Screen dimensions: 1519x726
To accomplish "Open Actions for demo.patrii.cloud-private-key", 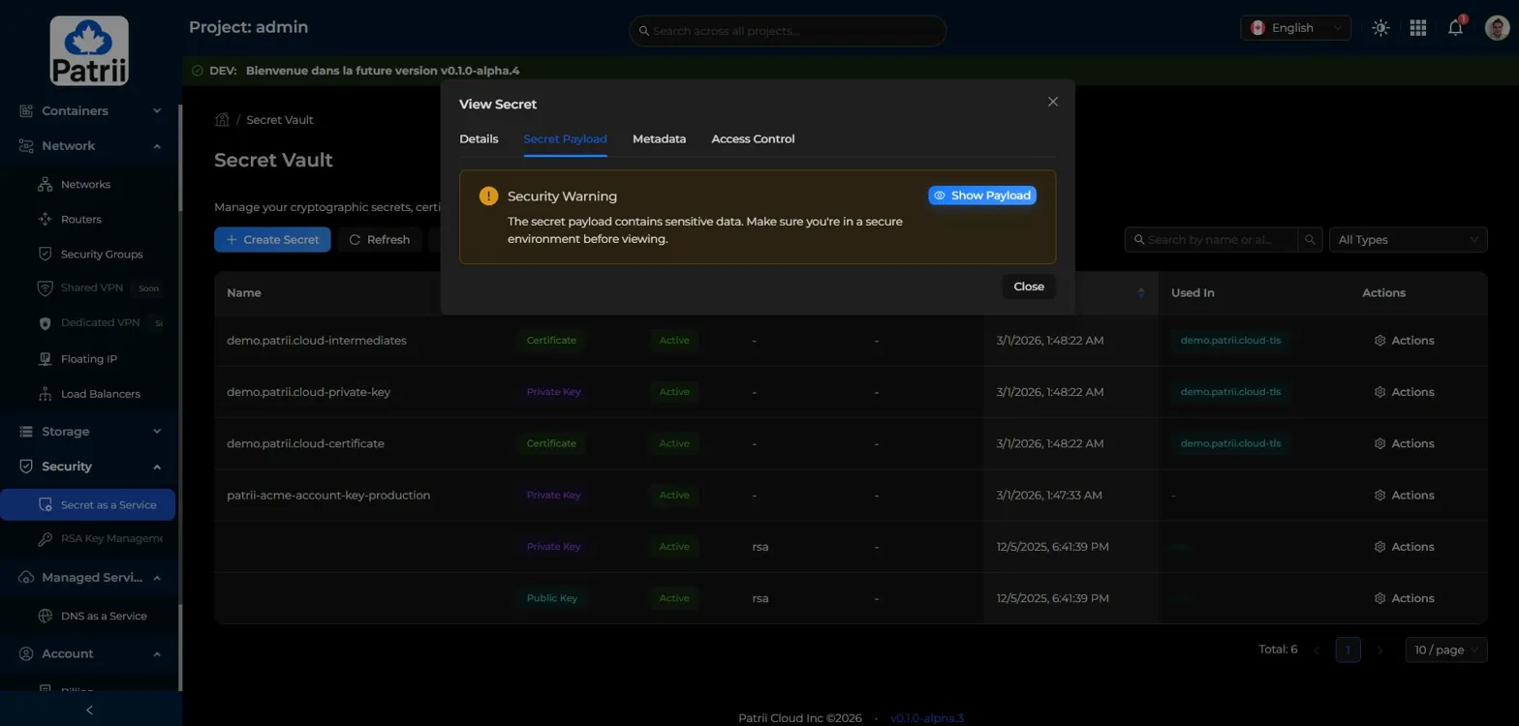I will [x=1404, y=392].
